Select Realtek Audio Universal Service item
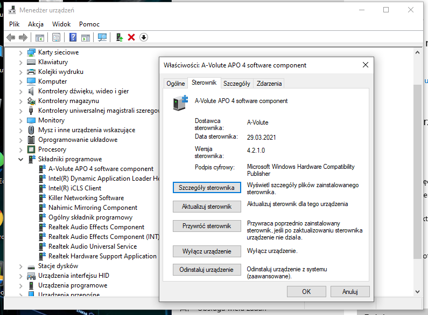 pyautogui.click(x=93, y=246)
